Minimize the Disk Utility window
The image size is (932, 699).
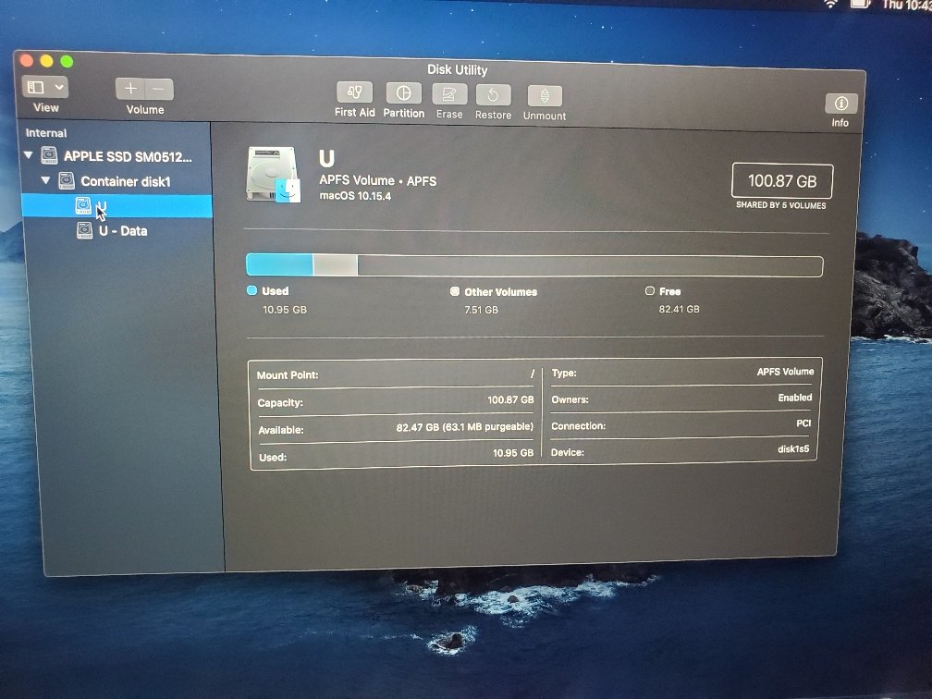(46, 61)
